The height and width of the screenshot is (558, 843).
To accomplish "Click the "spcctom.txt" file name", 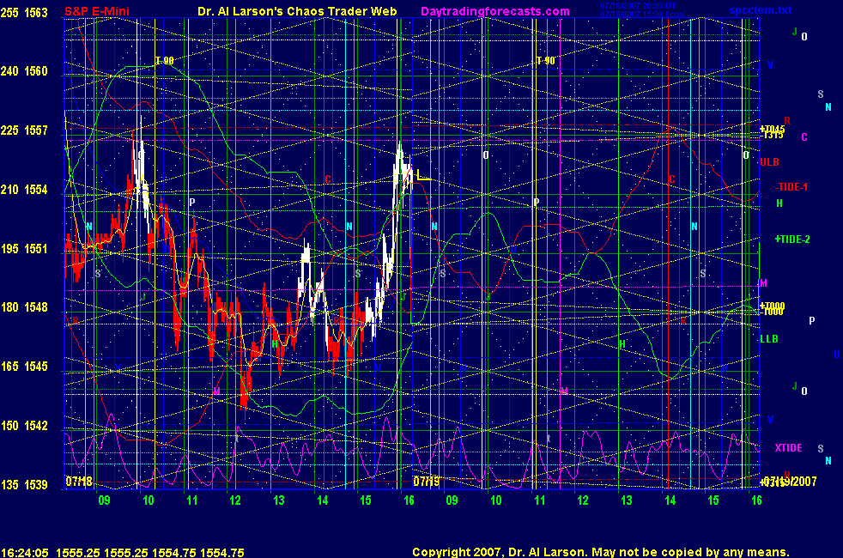I will 761,10.
